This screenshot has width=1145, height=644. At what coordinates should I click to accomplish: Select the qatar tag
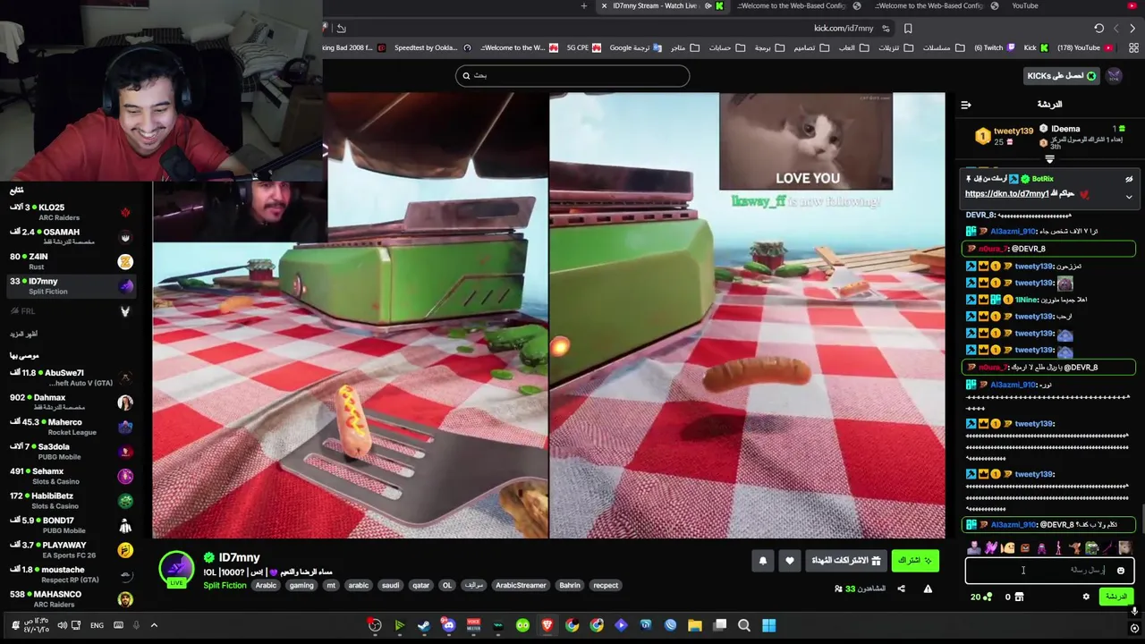coord(420,586)
